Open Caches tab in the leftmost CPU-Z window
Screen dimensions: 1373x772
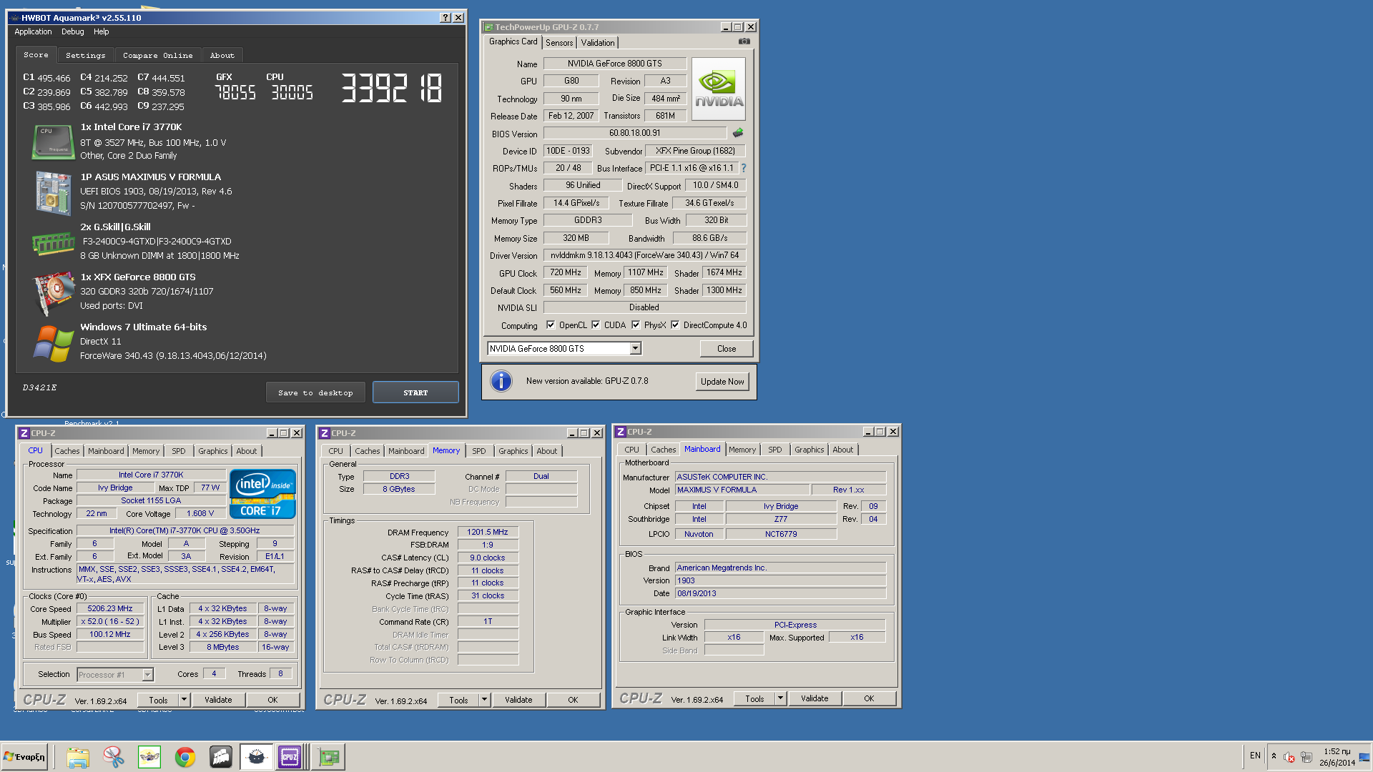(x=67, y=451)
